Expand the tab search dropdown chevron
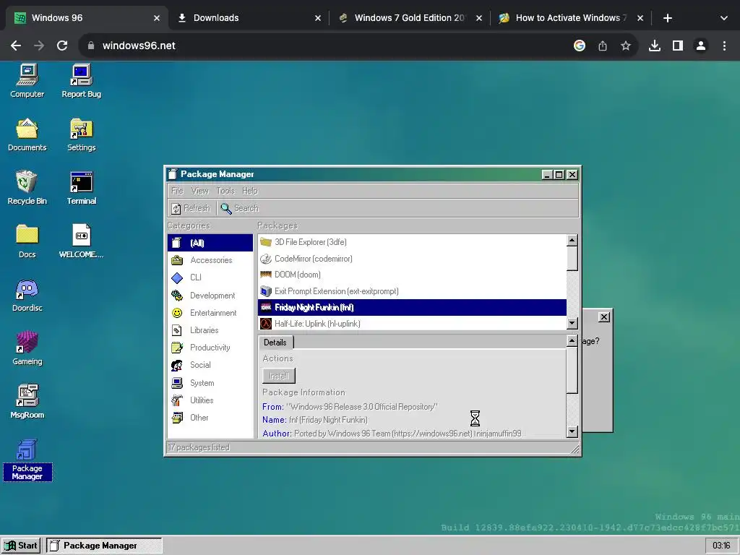This screenshot has height=555, width=740. [x=723, y=18]
